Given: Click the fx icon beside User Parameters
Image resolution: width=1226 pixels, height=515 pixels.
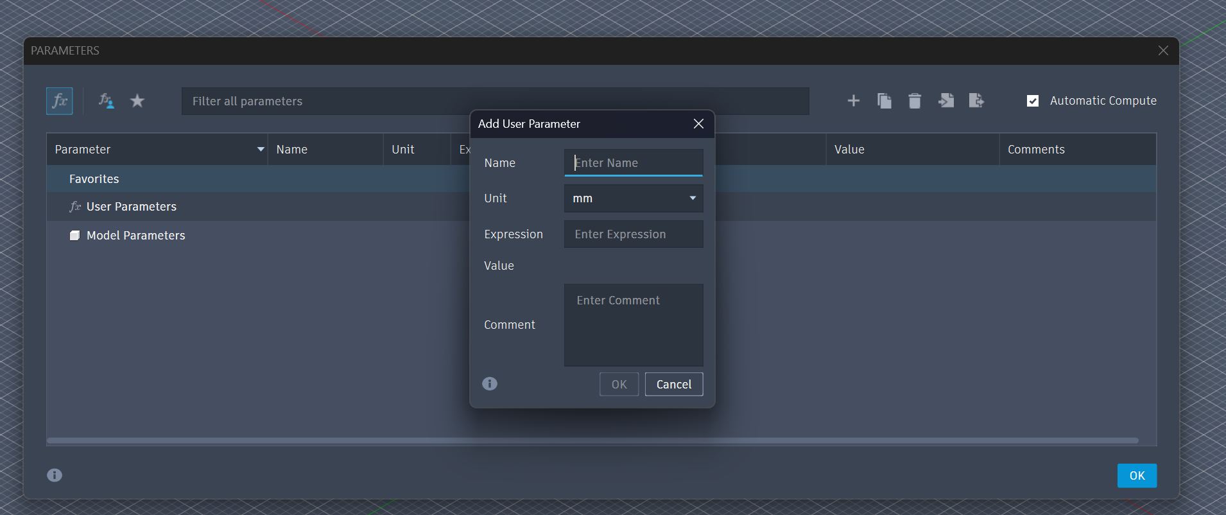Looking at the screenshot, I should click(x=75, y=207).
